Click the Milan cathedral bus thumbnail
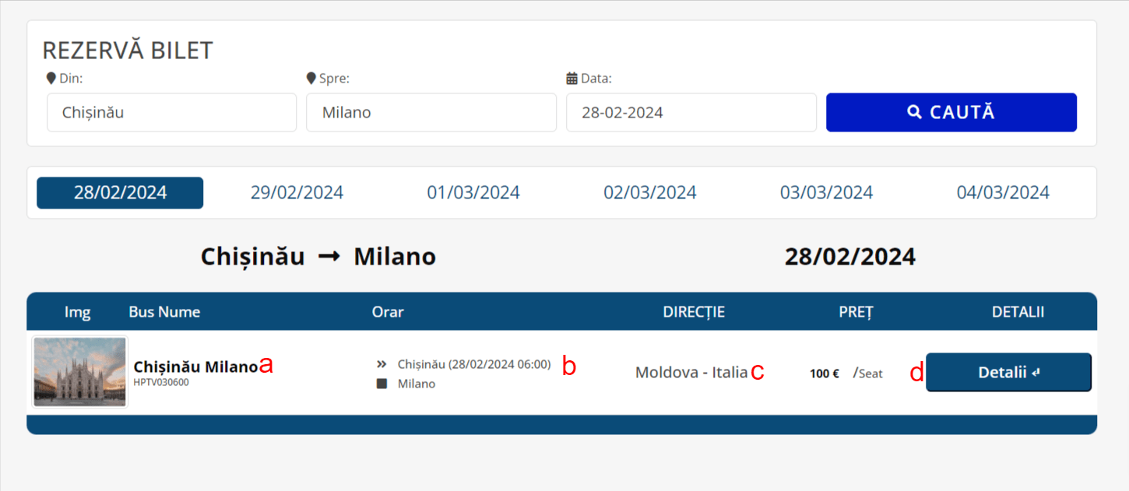This screenshot has width=1129, height=491. coord(79,372)
